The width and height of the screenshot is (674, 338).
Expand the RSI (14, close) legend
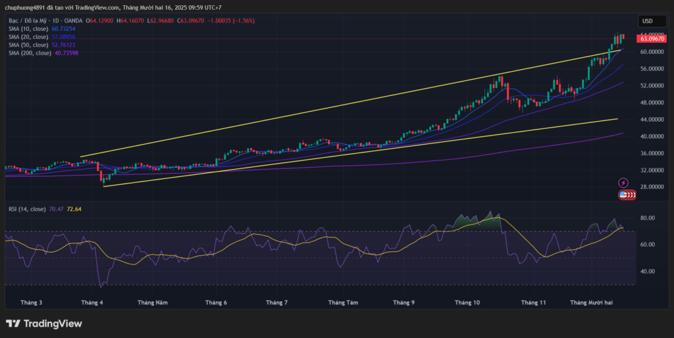[x=26, y=209]
